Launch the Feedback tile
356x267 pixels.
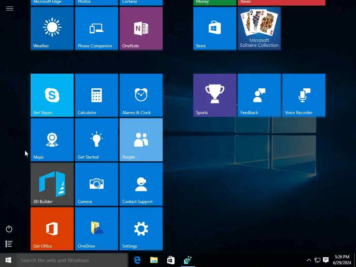259,95
